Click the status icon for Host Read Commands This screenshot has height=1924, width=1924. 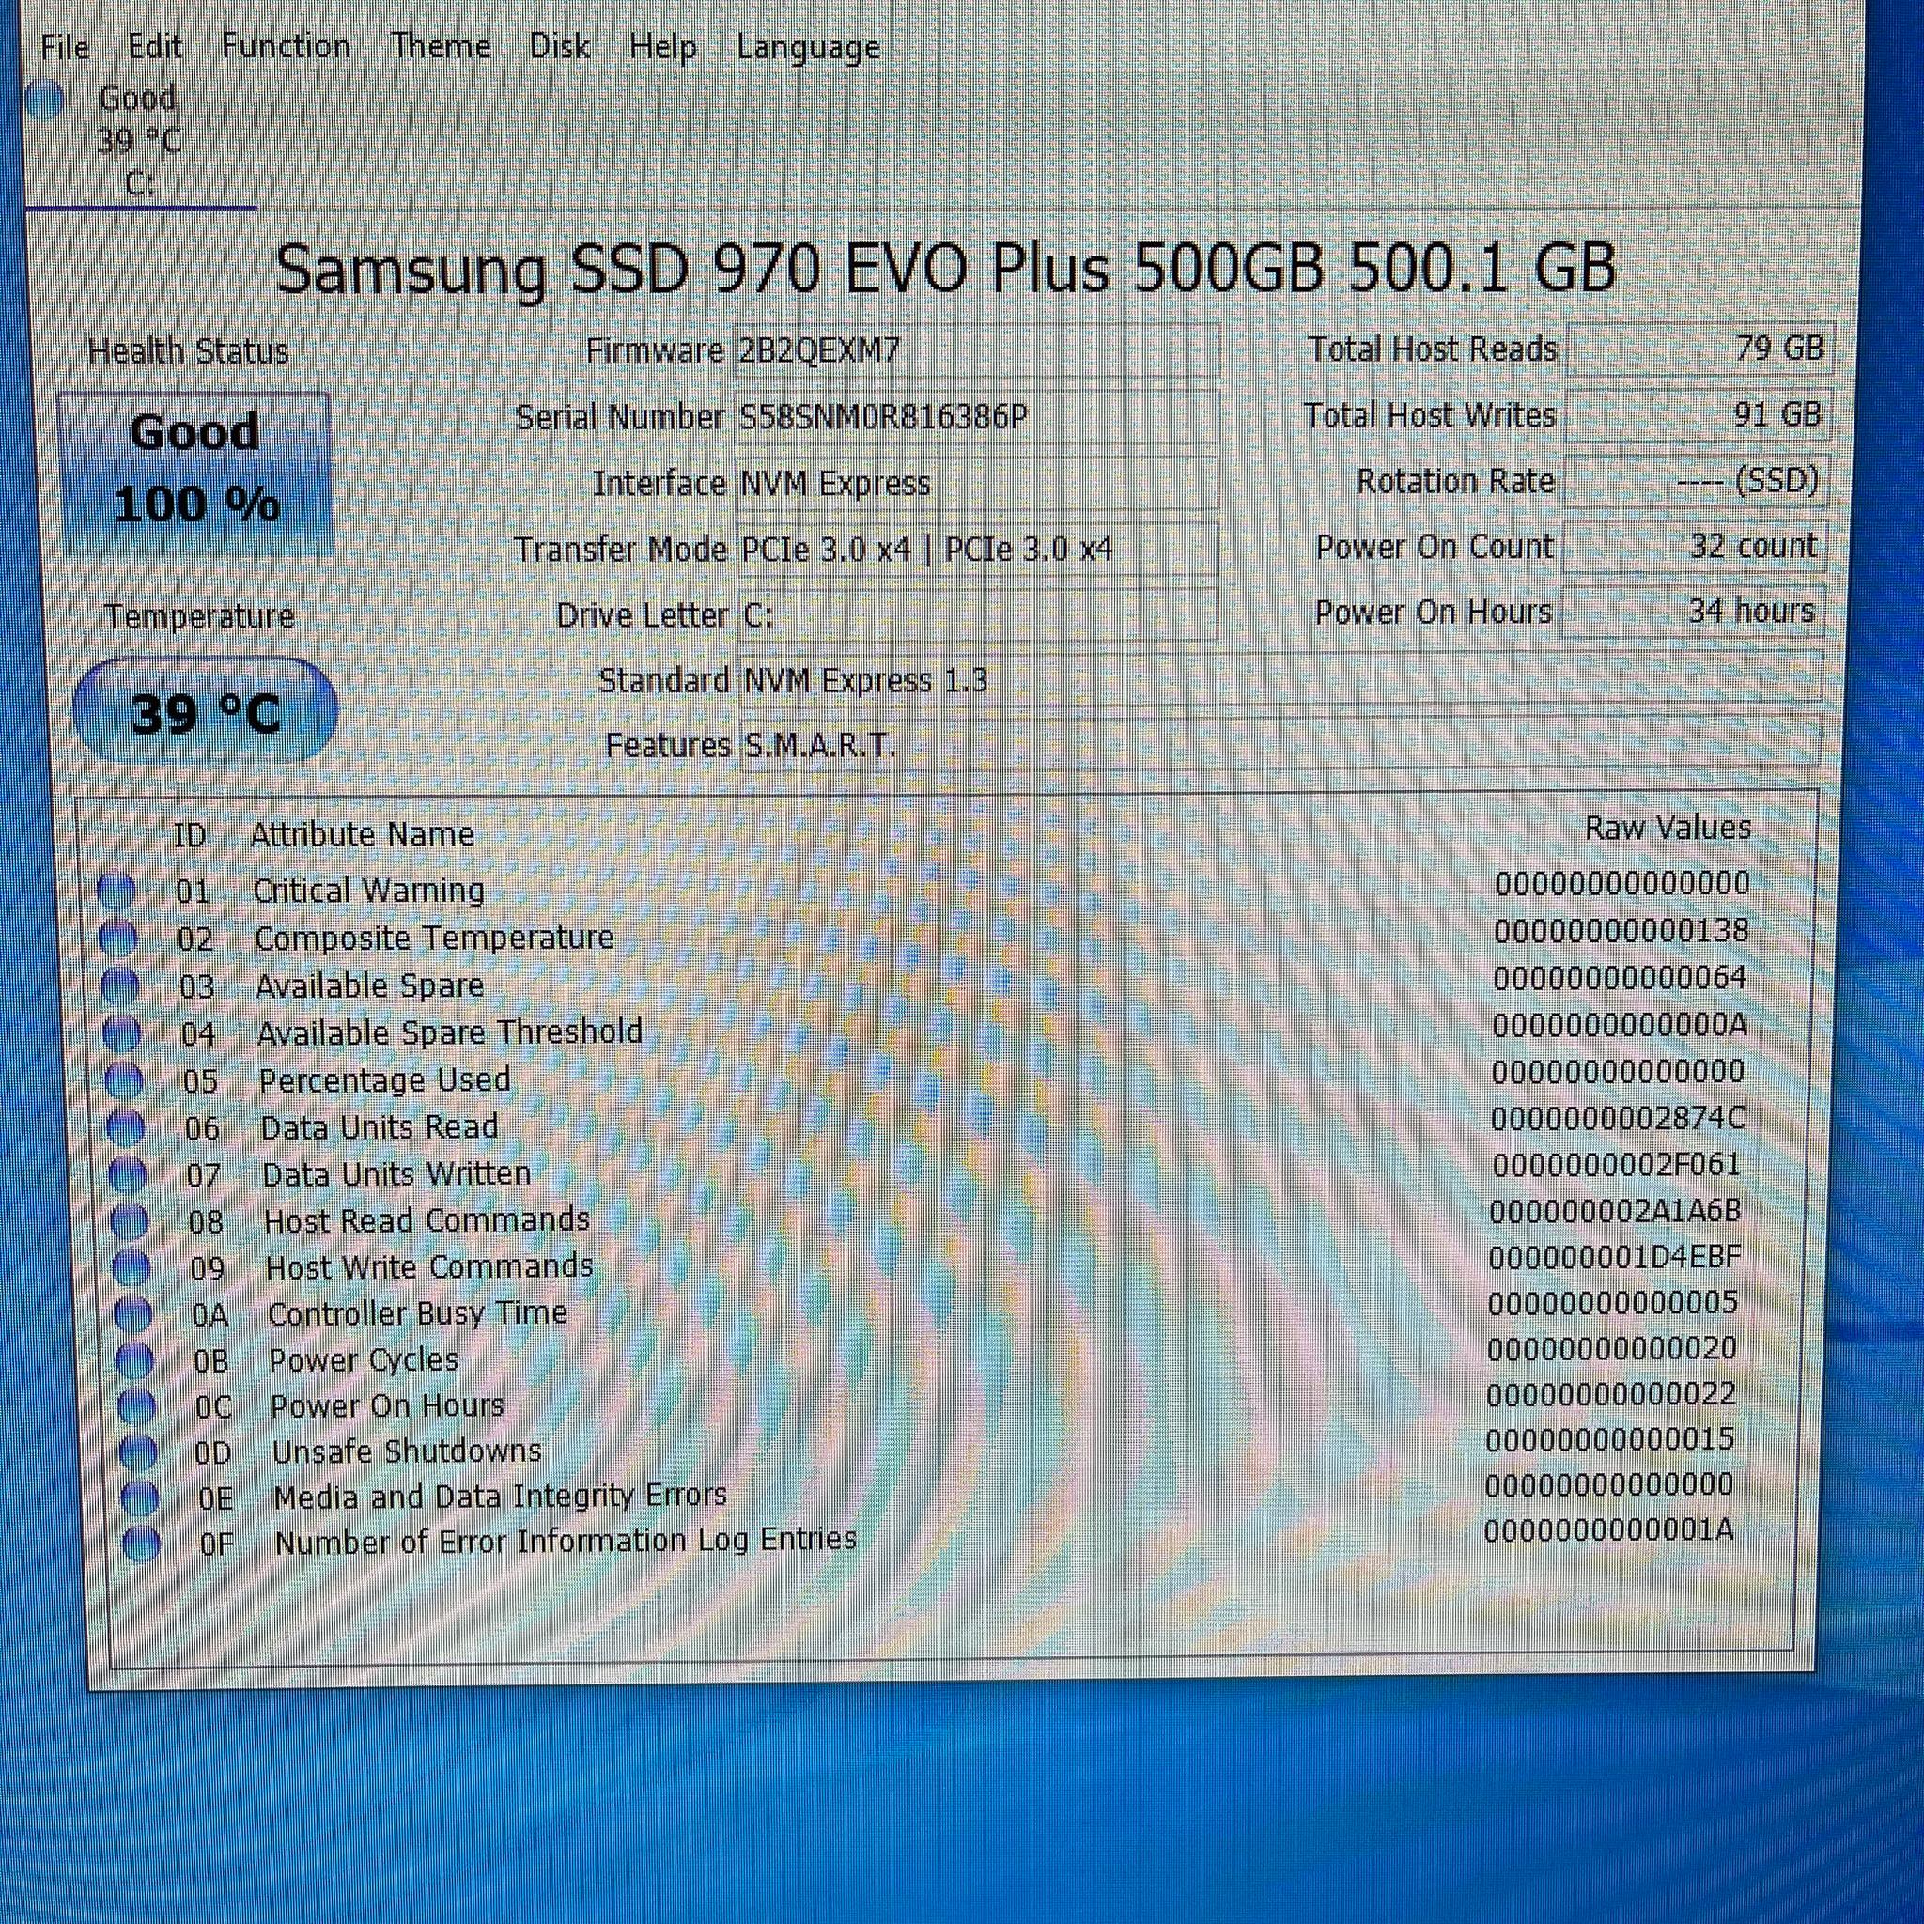pos(130,1221)
